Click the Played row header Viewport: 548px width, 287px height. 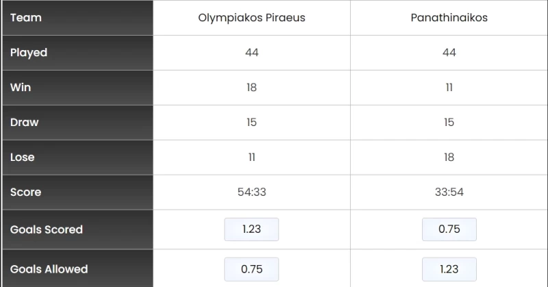click(29, 53)
